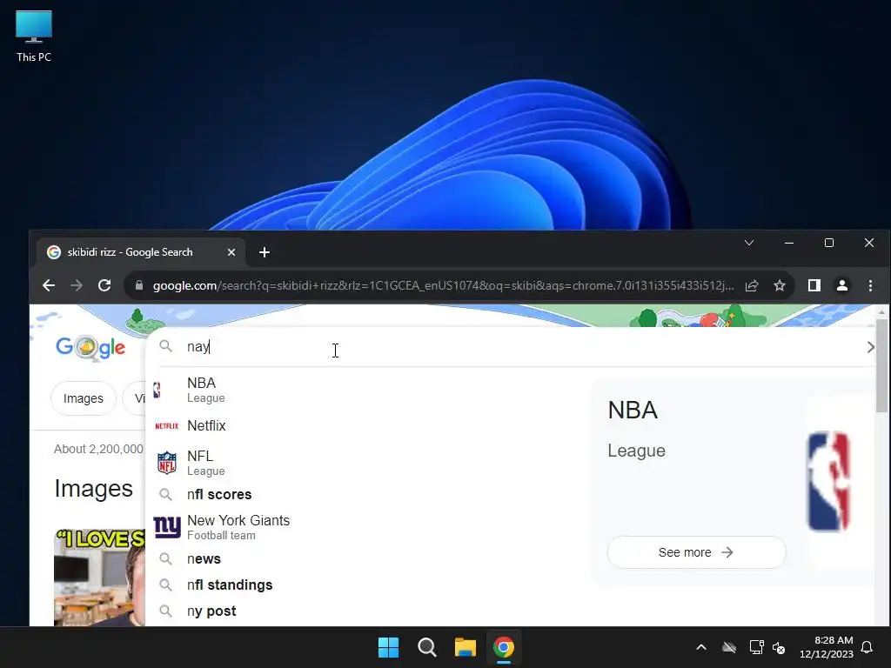Go back to the previous page
The image size is (891, 668).
pyautogui.click(x=49, y=285)
